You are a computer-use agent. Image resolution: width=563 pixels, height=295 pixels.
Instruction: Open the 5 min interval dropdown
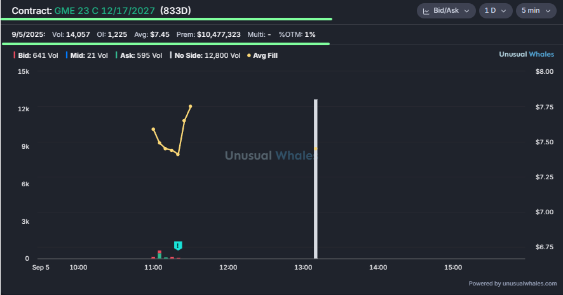[x=536, y=11]
